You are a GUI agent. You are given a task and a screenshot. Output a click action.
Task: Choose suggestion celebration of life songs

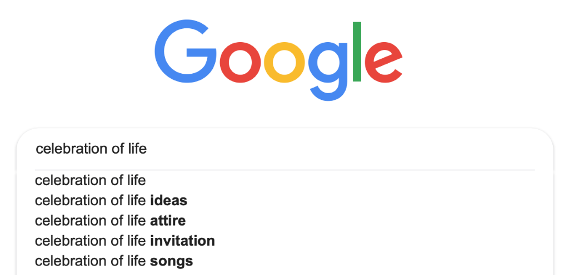[x=285, y=261]
